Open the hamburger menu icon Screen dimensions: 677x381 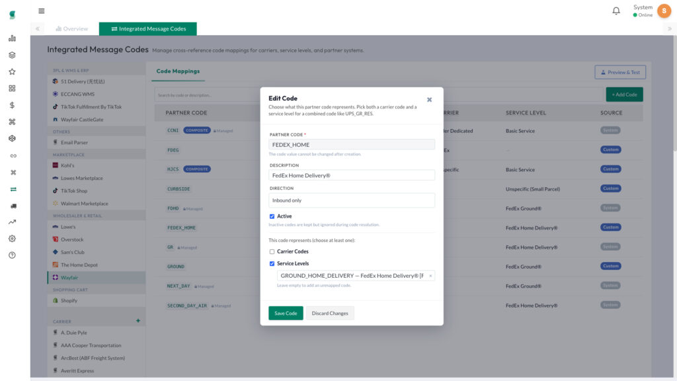tap(42, 11)
